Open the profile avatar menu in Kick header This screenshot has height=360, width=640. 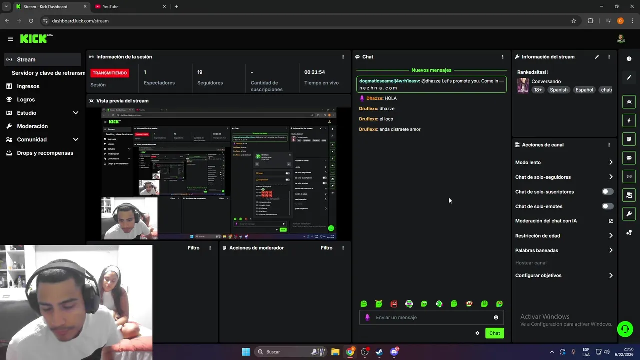click(621, 39)
